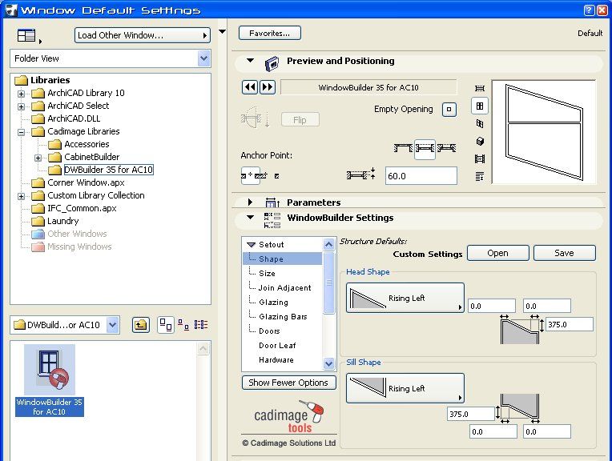Click the Favorites button
The height and width of the screenshot is (461, 612).
[270, 33]
